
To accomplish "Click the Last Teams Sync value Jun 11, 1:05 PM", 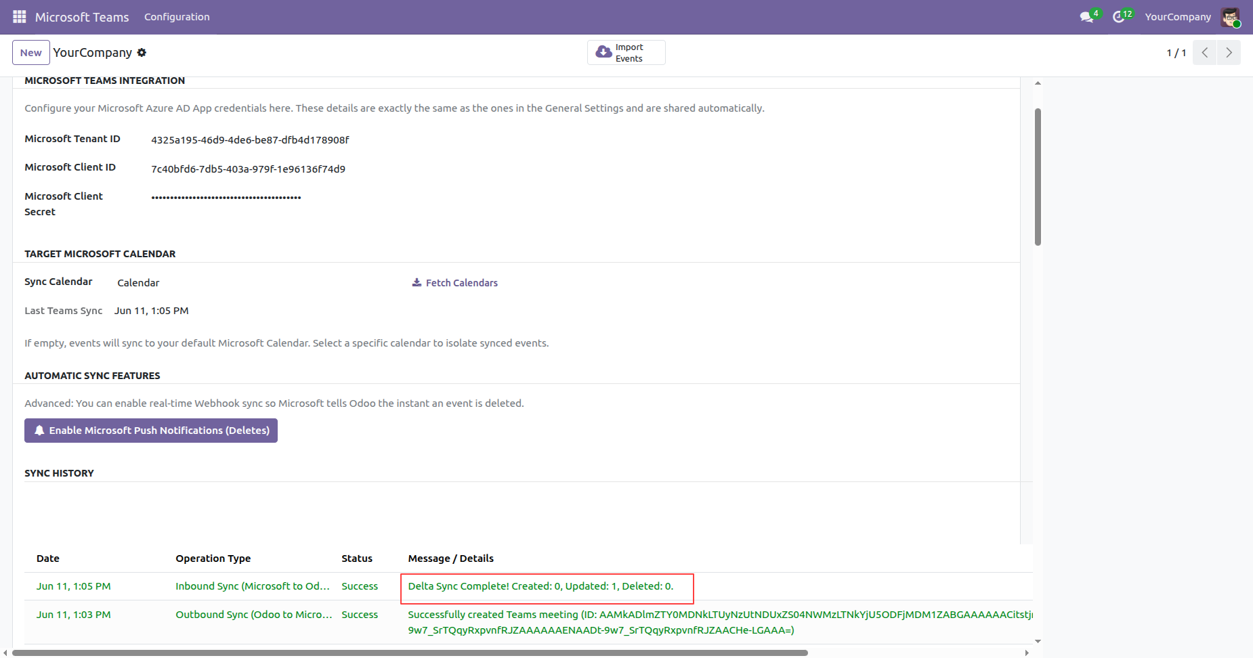I will 152,311.
